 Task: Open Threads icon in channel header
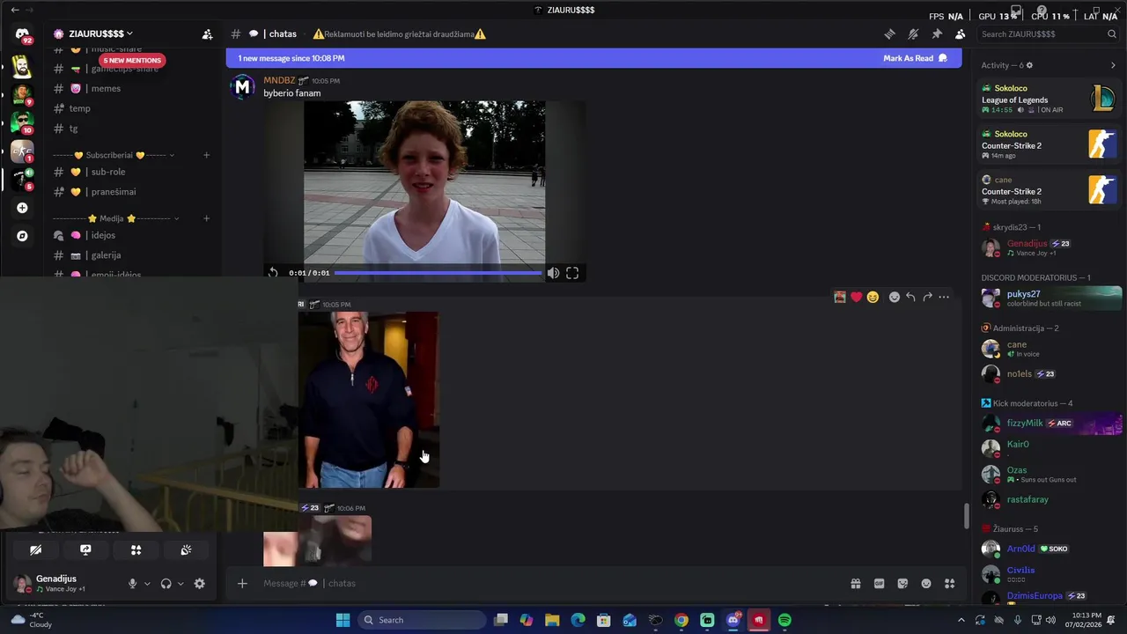coord(889,34)
